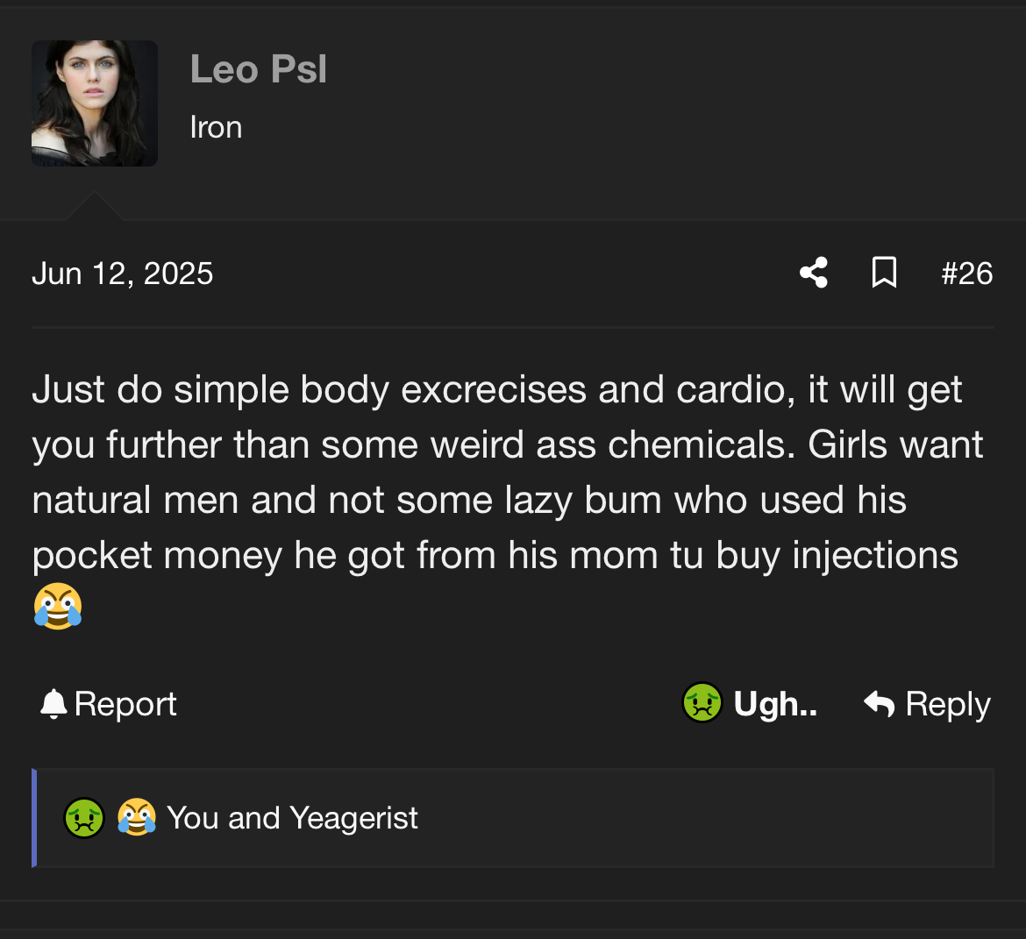This screenshot has height=939, width=1026.
Task: Share this post via share icon
Action: point(814,272)
